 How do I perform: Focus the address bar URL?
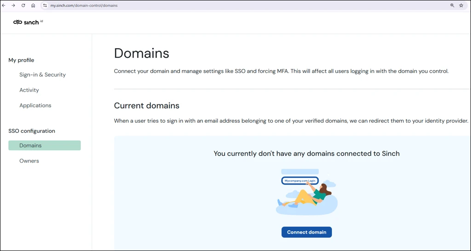click(x=84, y=5)
